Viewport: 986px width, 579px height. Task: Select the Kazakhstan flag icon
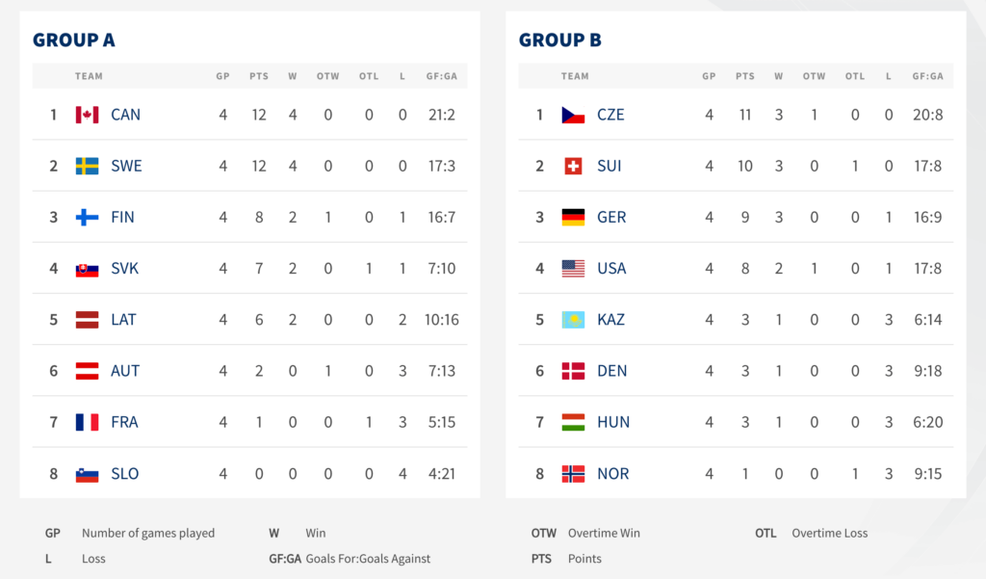click(x=573, y=320)
